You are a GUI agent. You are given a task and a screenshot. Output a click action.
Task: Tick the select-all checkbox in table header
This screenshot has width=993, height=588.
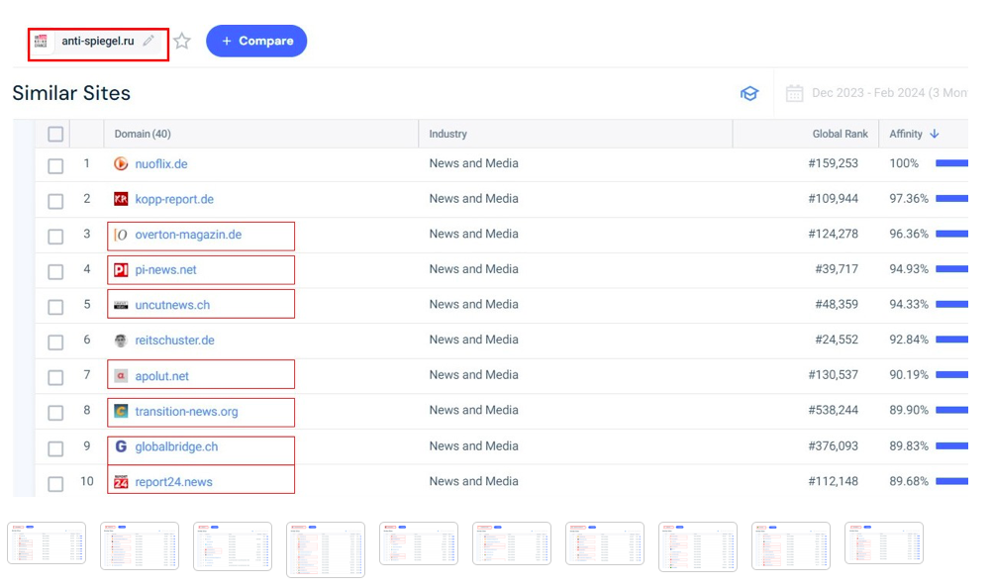[x=55, y=135]
